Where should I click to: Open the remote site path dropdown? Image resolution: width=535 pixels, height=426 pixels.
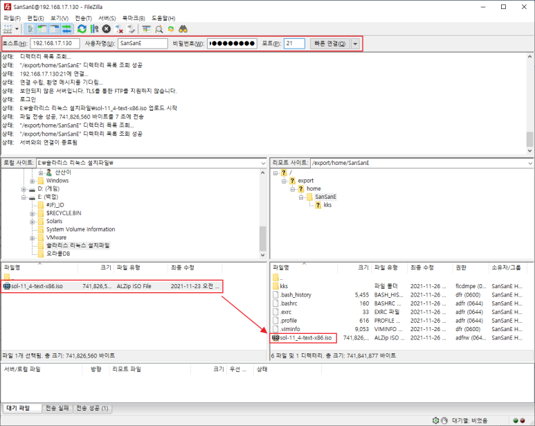click(531, 163)
